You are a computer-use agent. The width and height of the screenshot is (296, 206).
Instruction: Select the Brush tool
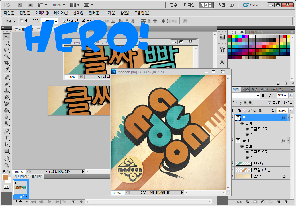(7, 84)
